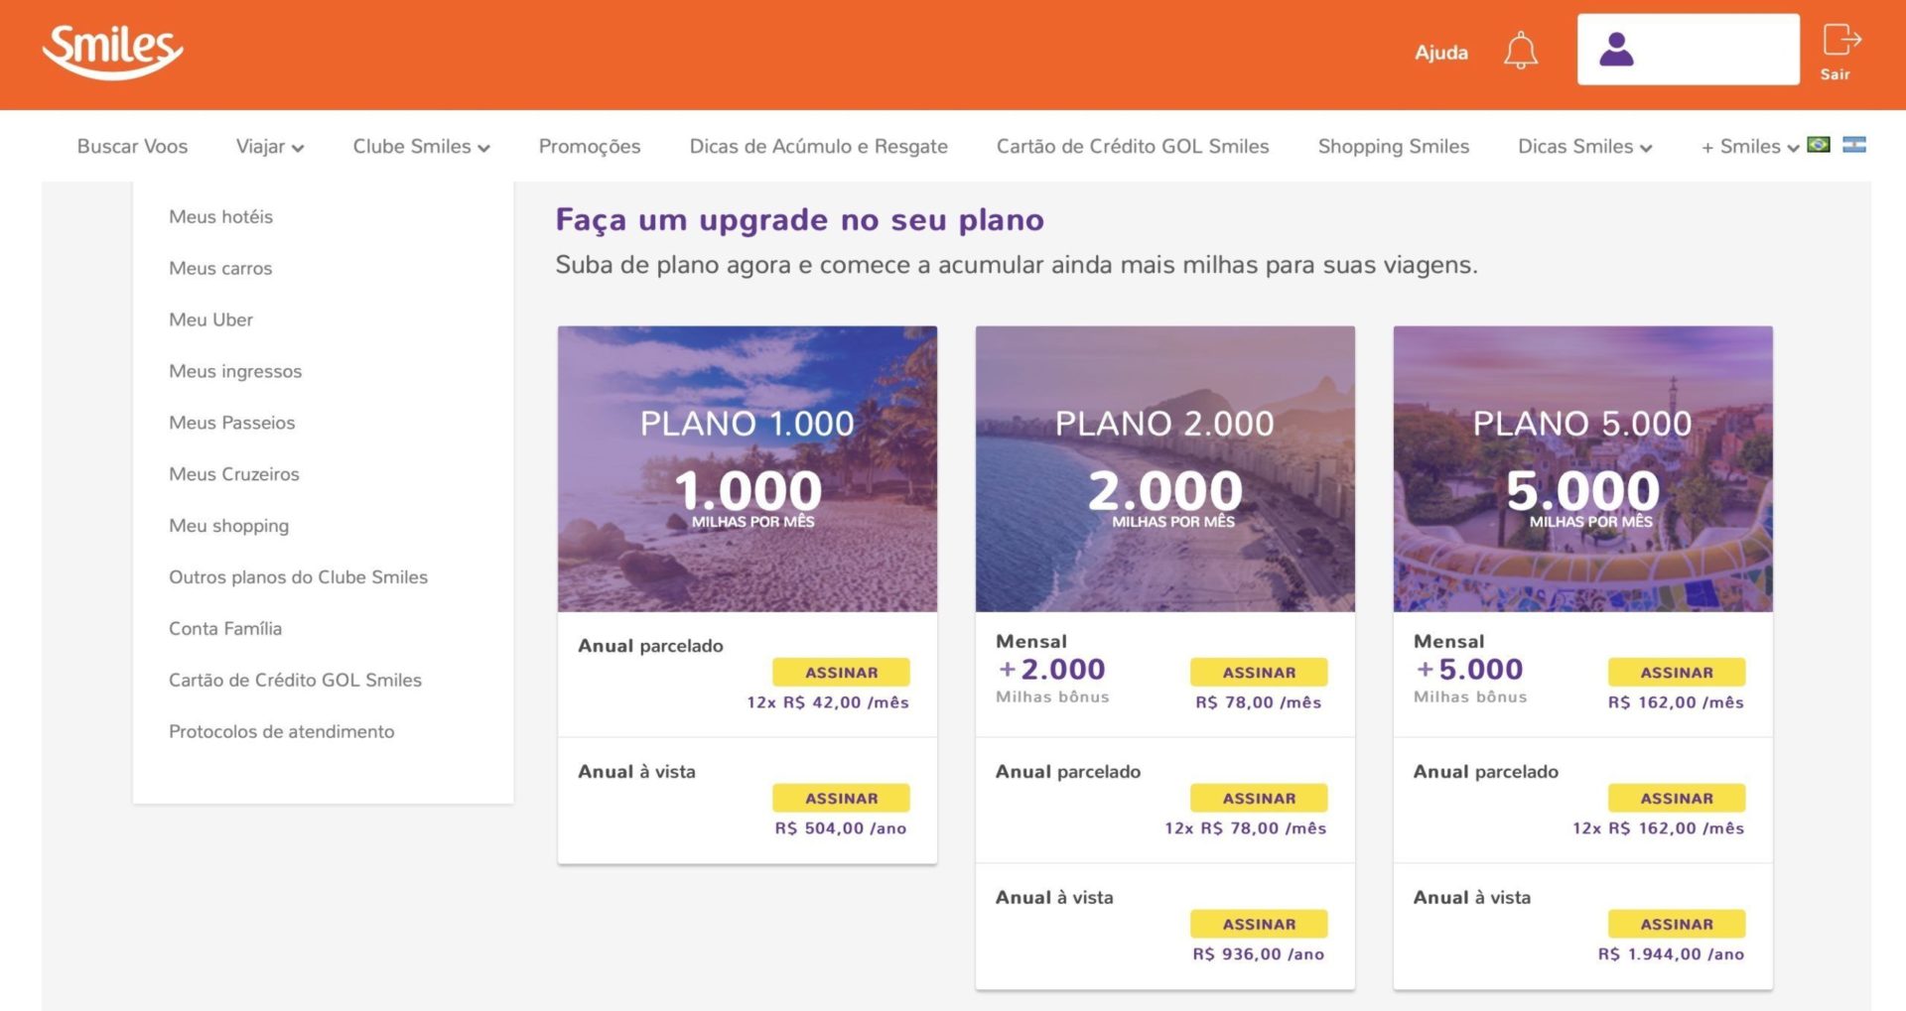The width and height of the screenshot is (1906, 1011).
Task: Click the Sair logout icon
Action: click(1840, 52)
